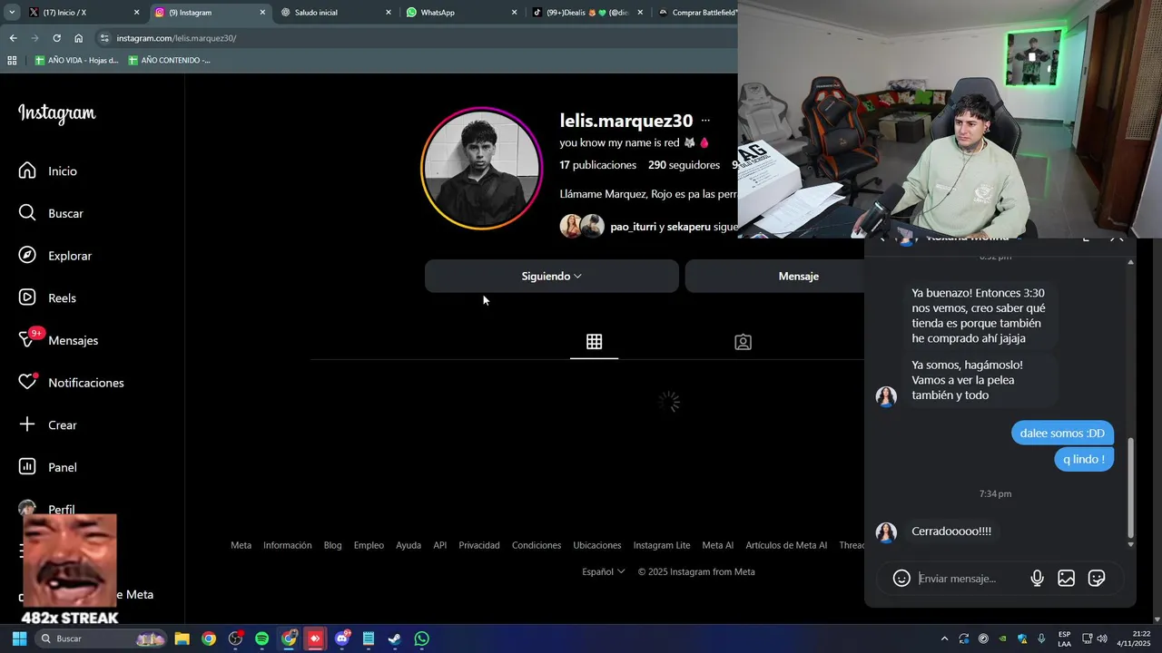Image resolution: width=1162 pixels, height=653 pixels.
Task: Open the three-dot options next to lelis.marquez30
Action: (705, 121)
